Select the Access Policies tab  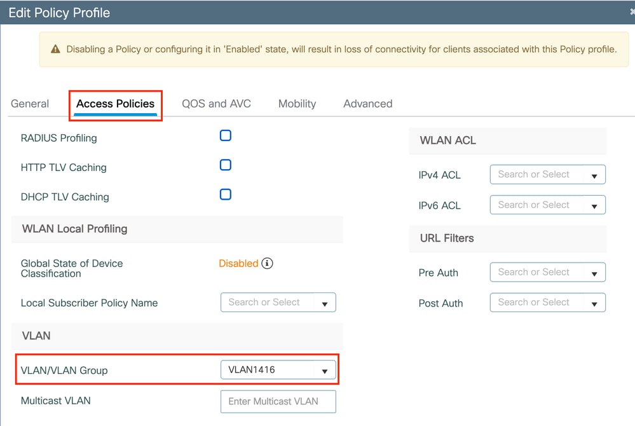[115, 103]
